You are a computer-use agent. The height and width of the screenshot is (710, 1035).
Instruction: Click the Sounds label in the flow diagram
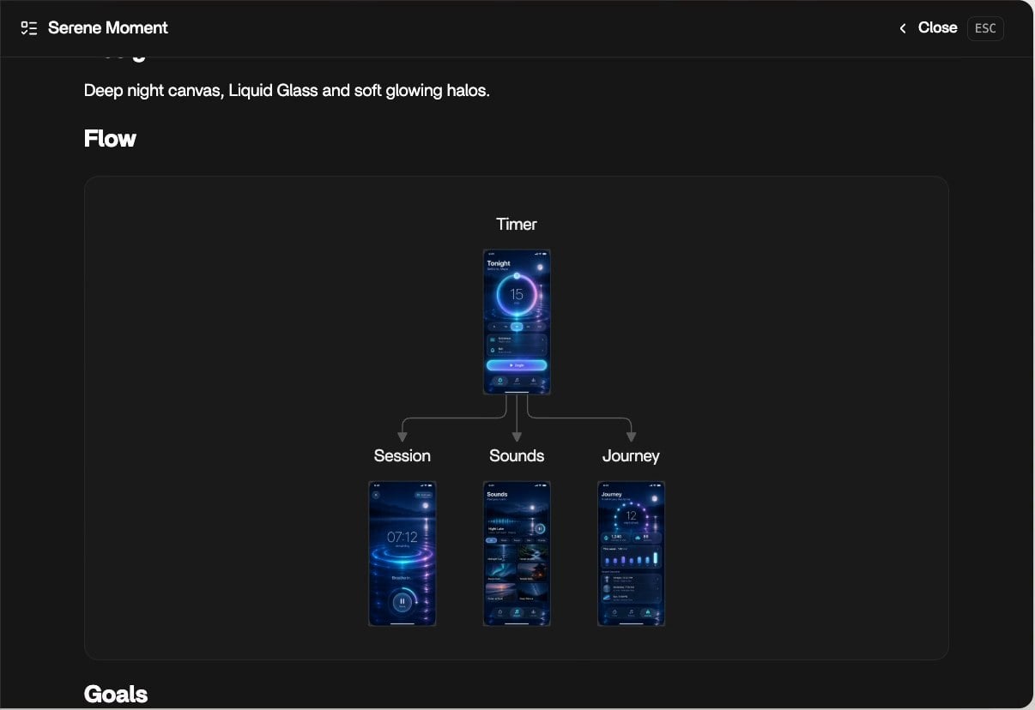click(x=517, y=456)
